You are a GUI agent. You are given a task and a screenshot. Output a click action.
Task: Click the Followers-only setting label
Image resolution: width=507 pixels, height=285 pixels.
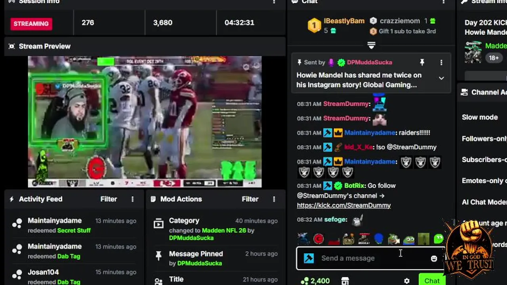[x=484, y=139]
